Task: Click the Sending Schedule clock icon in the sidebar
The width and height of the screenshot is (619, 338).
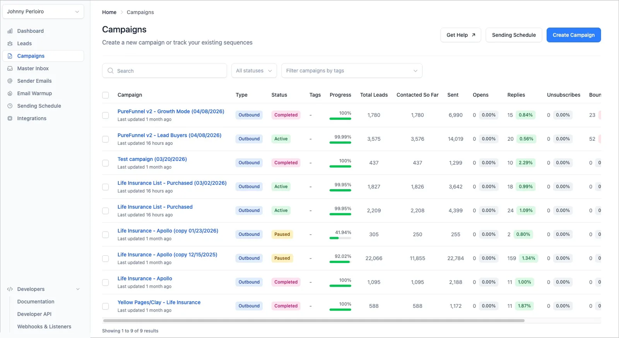Action: 10,106
